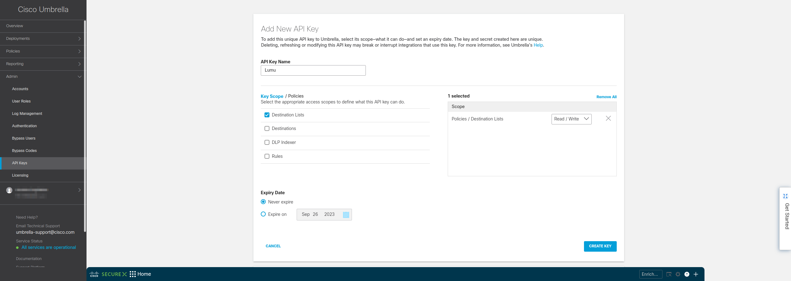
Task: Check the DLP Indexer checkbox
Action: pyautogui.click(x=267, y=142)
